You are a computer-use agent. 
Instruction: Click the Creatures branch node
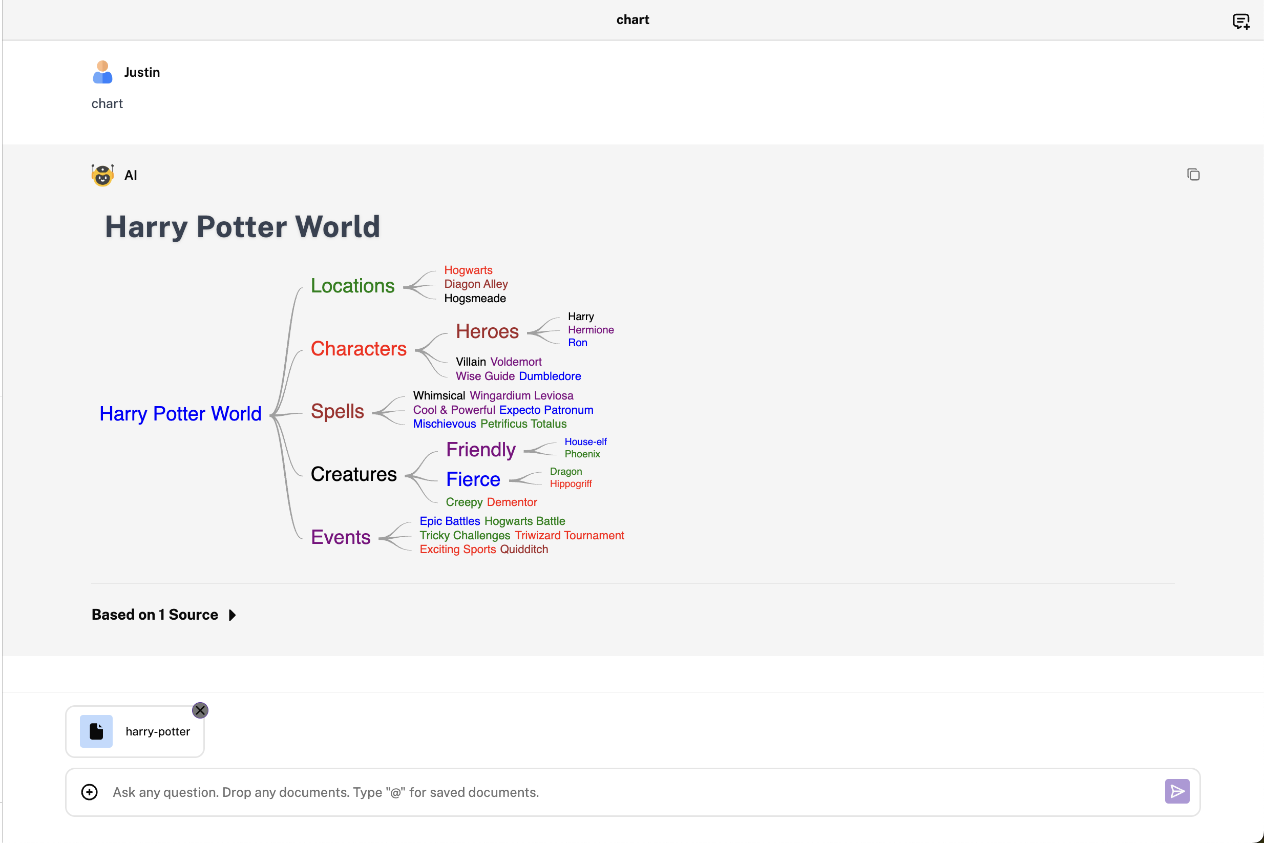click(353, 474)
